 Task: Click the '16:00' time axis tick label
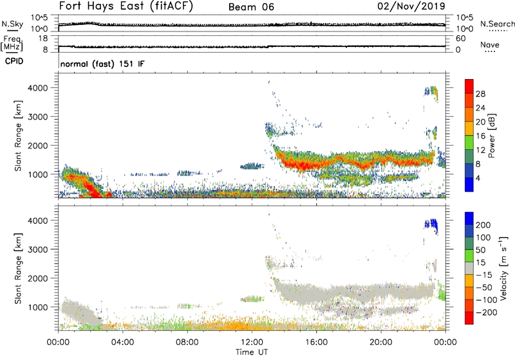point(317,343)
